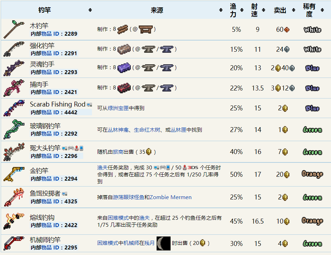
Task: Click the moon phase icon in 机械师钓竿 row
Action: pyautogui.click(x=163, y=243)
